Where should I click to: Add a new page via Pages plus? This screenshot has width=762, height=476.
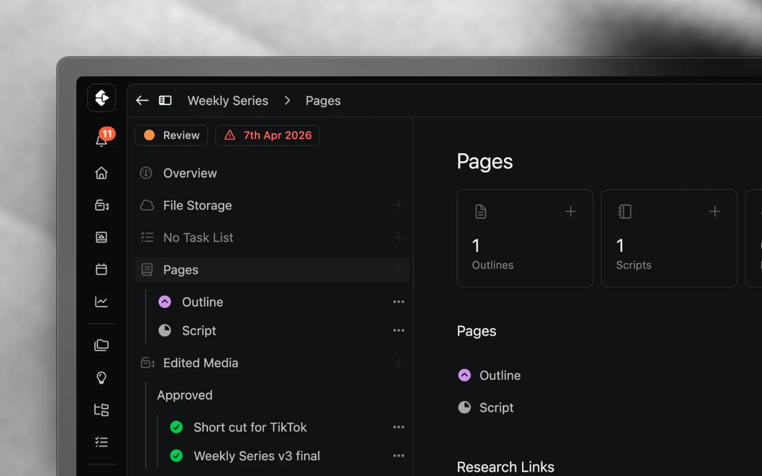[x=399, y=270]
